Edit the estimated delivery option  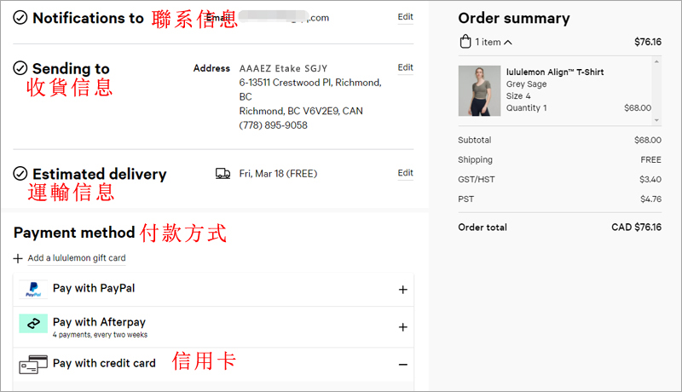coord(405,173)
